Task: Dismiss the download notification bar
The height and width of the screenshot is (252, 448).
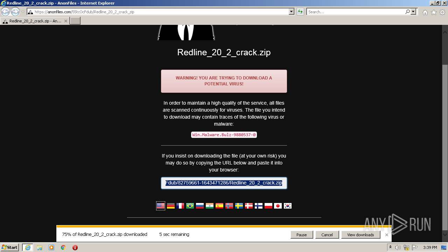Action: [x=386, y=235]
